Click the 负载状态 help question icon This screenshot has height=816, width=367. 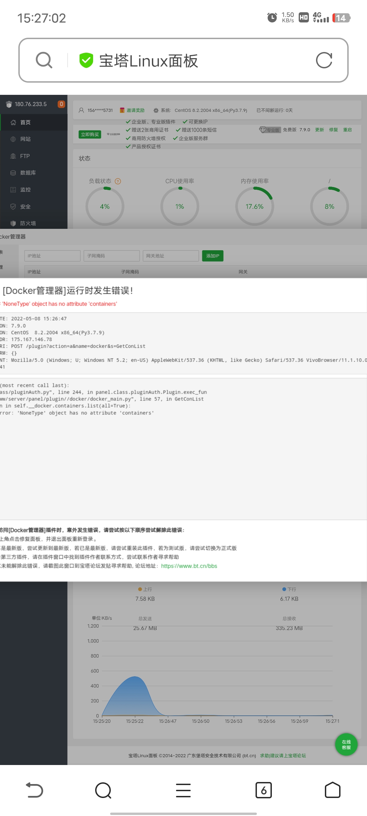118,181
